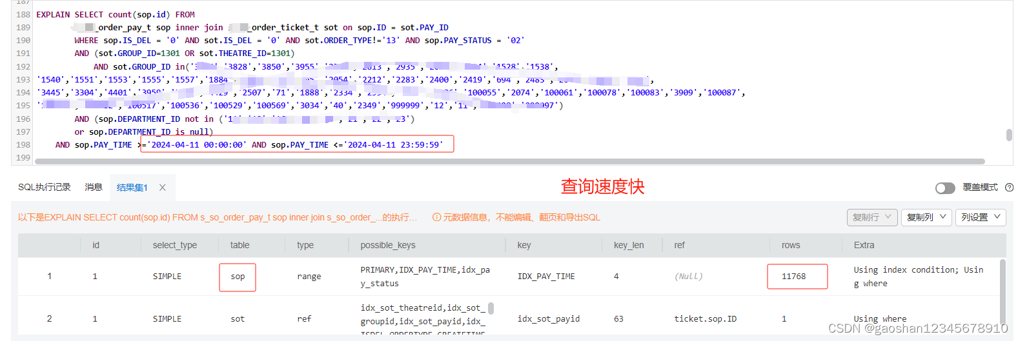Click the 'key_len' column header

coord(629,245)
